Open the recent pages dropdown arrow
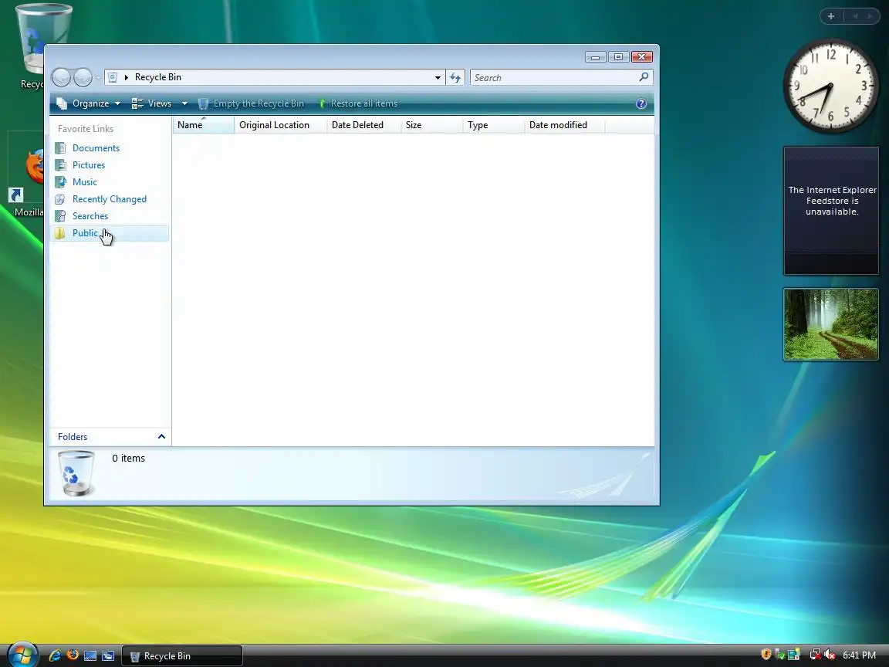Screen dimensions: 889x667 [x=98, y=78]
